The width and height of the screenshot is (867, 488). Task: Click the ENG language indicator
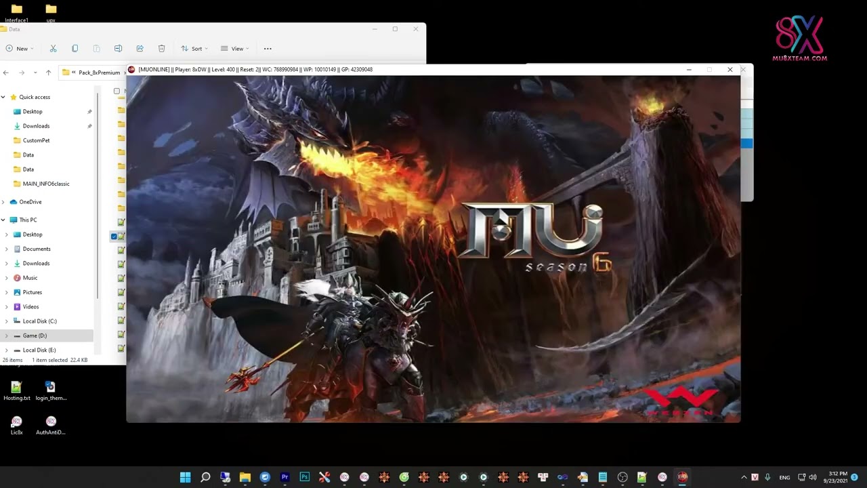[x=784, y=477]
